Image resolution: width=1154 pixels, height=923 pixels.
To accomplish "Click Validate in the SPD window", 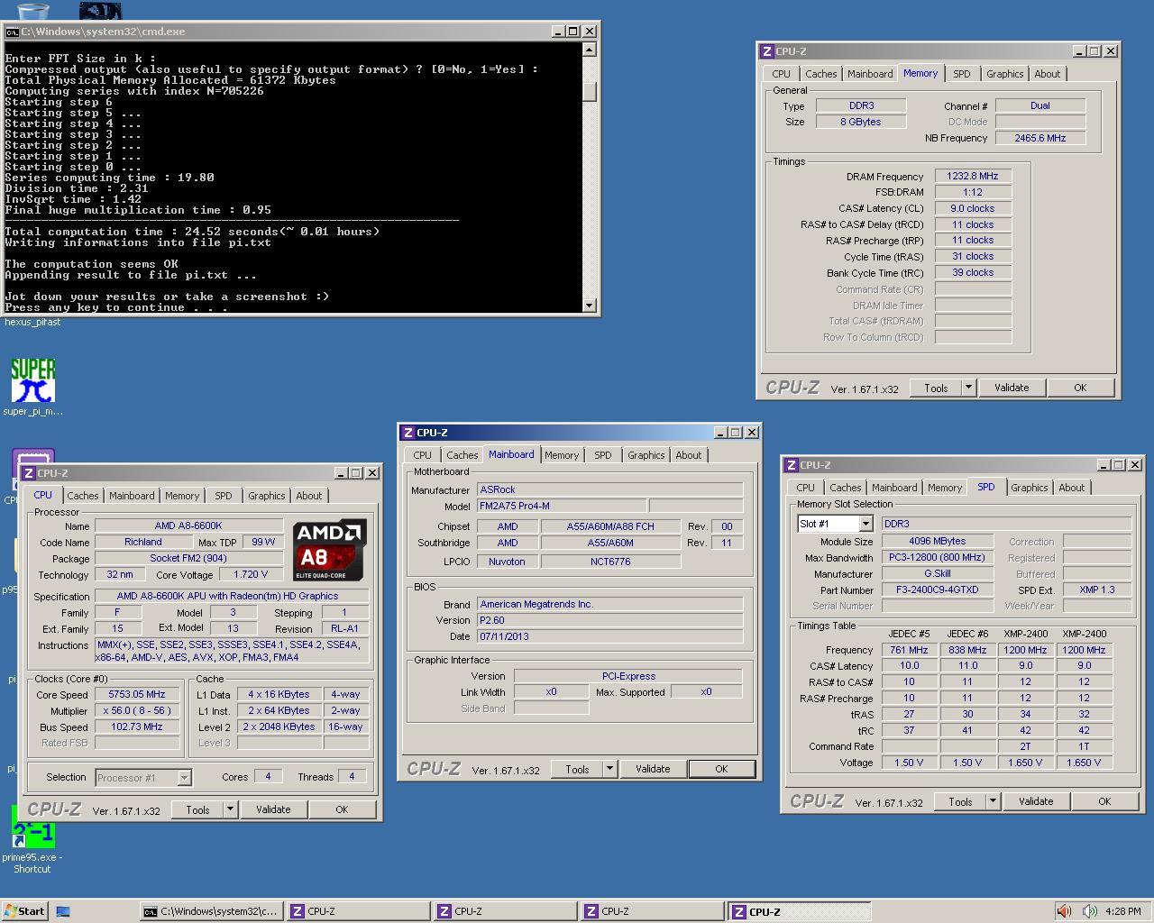I will click(1036, 801).
